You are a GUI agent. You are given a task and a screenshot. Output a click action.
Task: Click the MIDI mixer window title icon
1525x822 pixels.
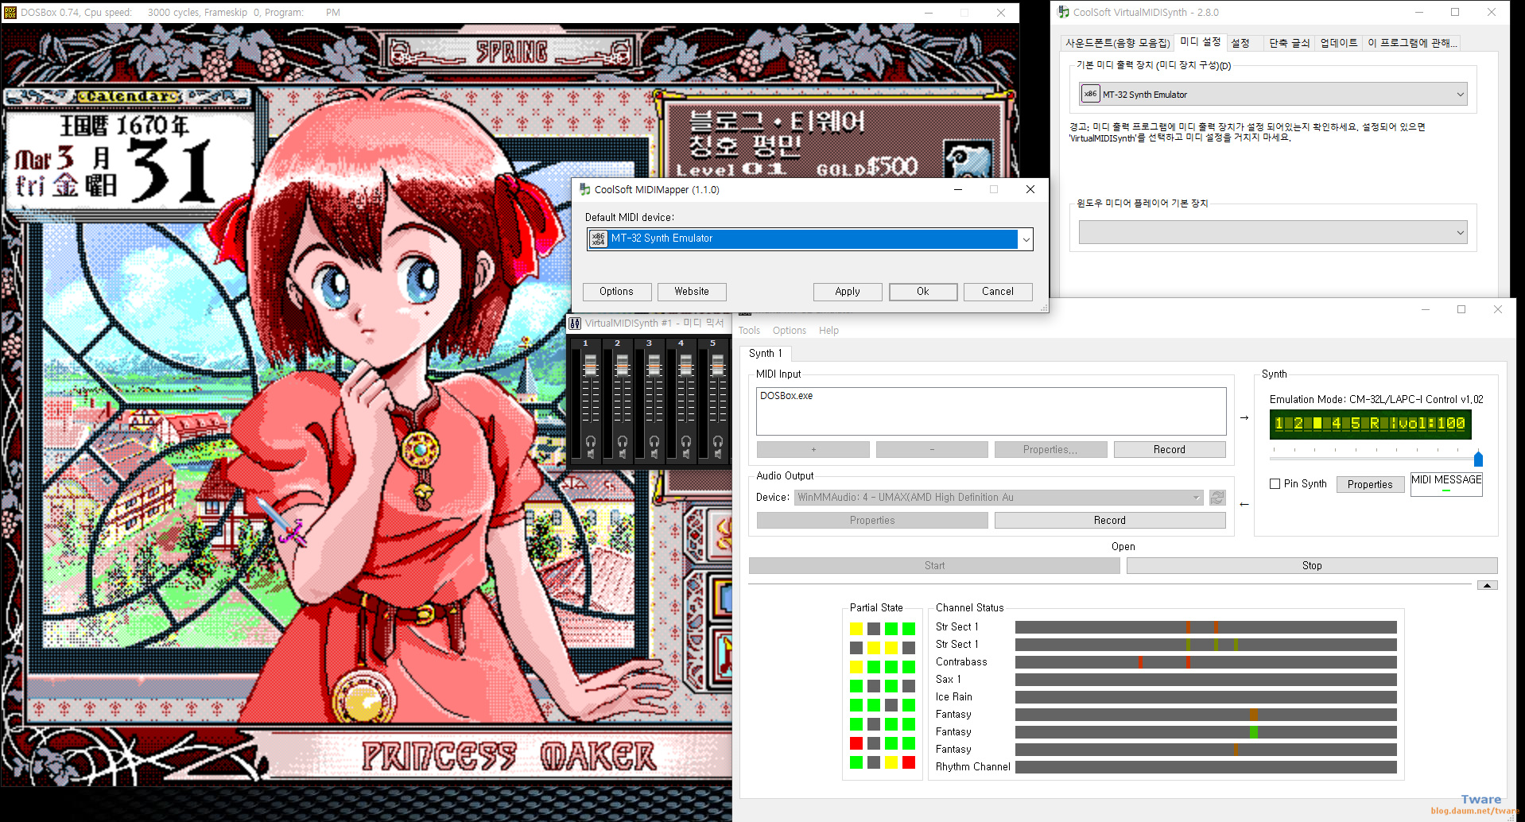[575, 324]
